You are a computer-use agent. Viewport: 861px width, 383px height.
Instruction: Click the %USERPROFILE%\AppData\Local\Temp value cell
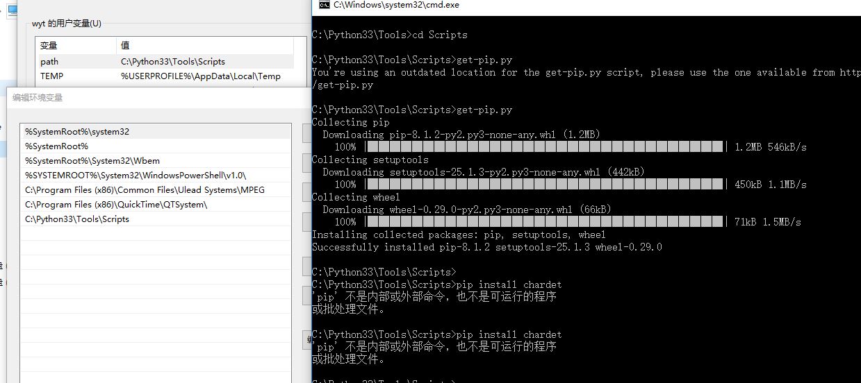click(201, 76)
